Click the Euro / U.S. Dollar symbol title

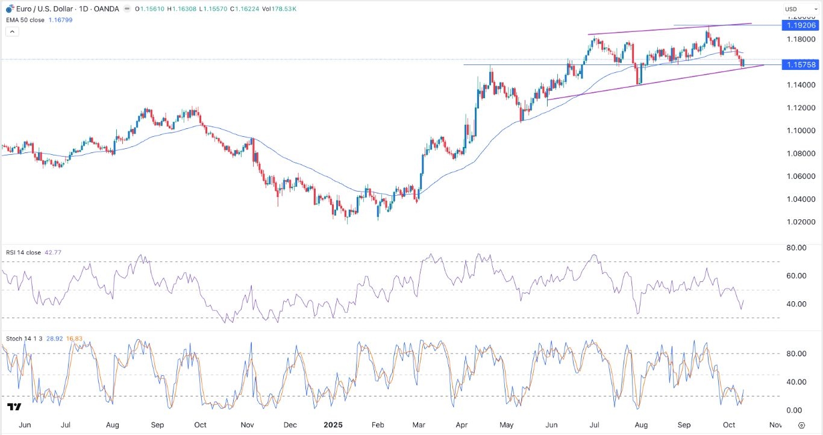[x=45, y=9]
